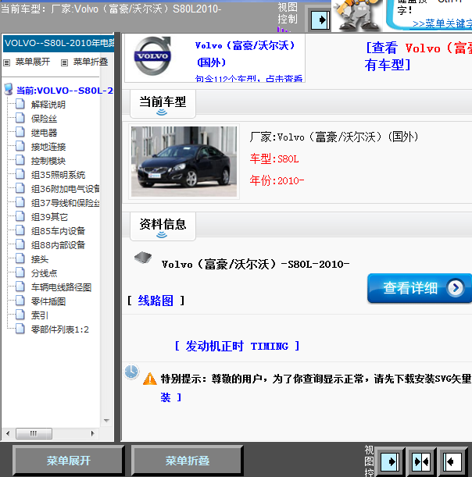Viewport: 472px width, 477px height.
Task: Click the computer icon beside 当前:VOLVO--S80L
Action: 9,90
